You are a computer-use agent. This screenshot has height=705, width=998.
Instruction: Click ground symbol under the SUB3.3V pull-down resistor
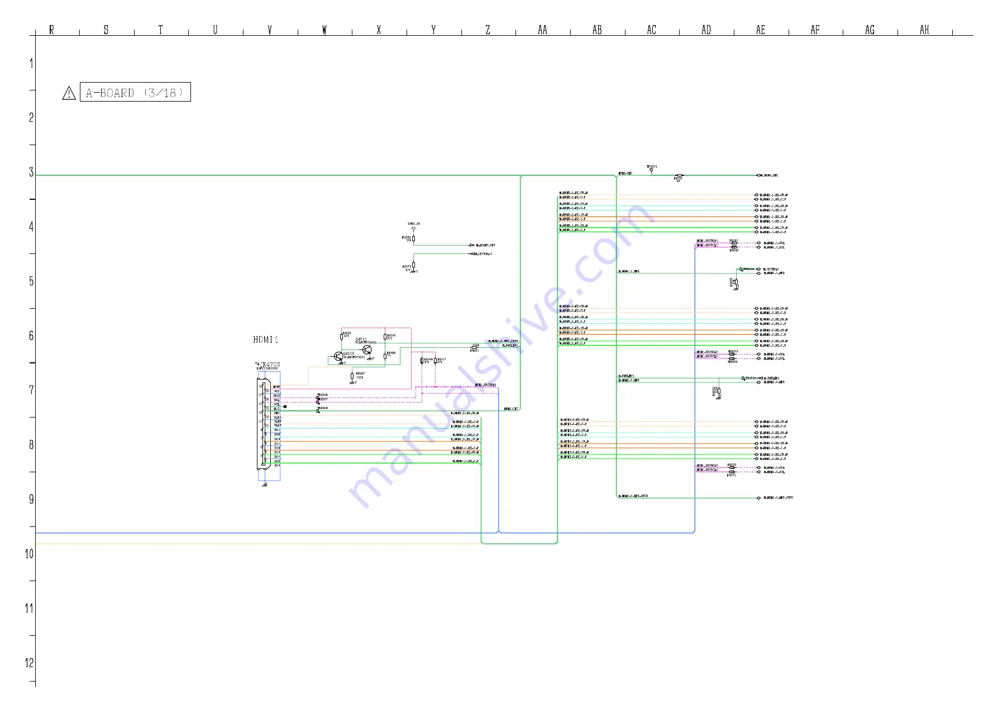[414, 271]
